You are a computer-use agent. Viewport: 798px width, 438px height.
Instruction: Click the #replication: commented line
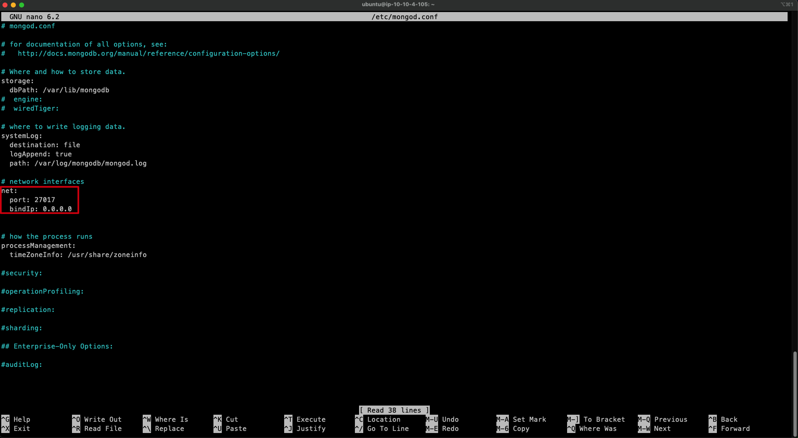(28, 309)
